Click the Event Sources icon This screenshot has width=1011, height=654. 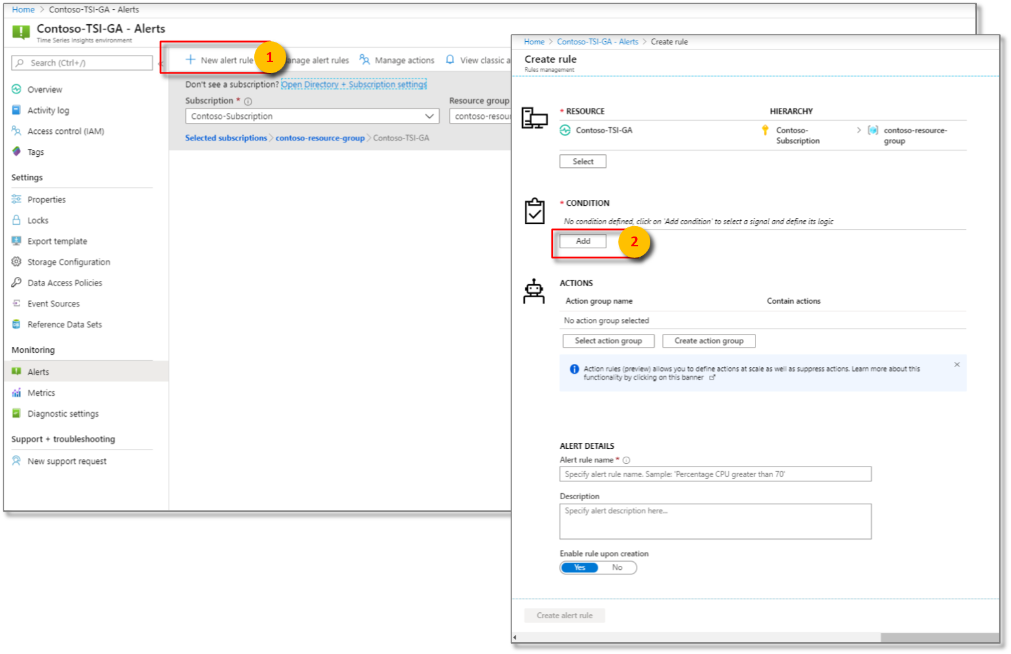(16, 303)
